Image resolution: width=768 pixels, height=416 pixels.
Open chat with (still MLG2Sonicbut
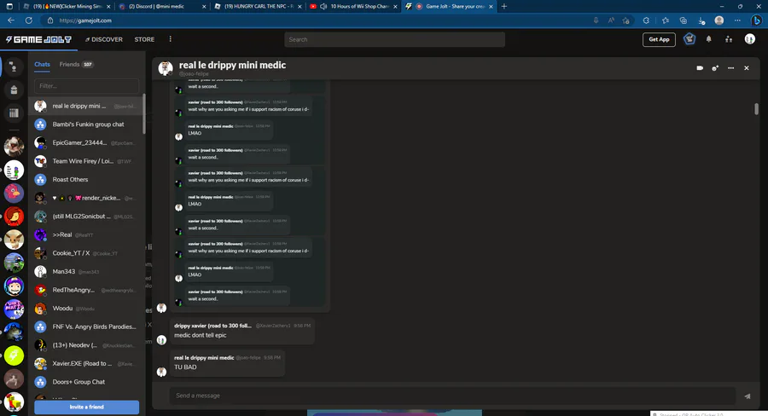(86, 217)
